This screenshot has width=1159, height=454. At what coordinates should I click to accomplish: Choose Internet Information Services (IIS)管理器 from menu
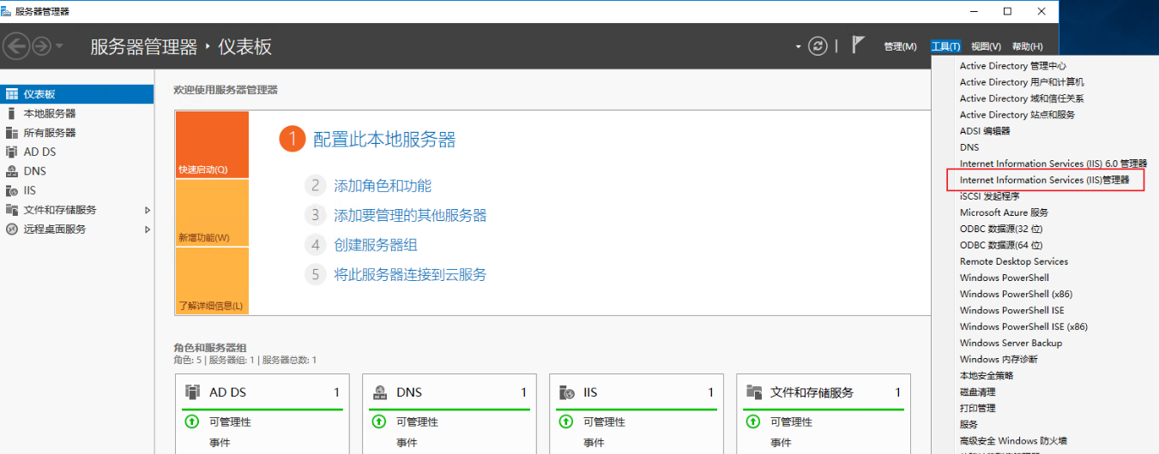pyautogui.click(x=1044, y=180)
